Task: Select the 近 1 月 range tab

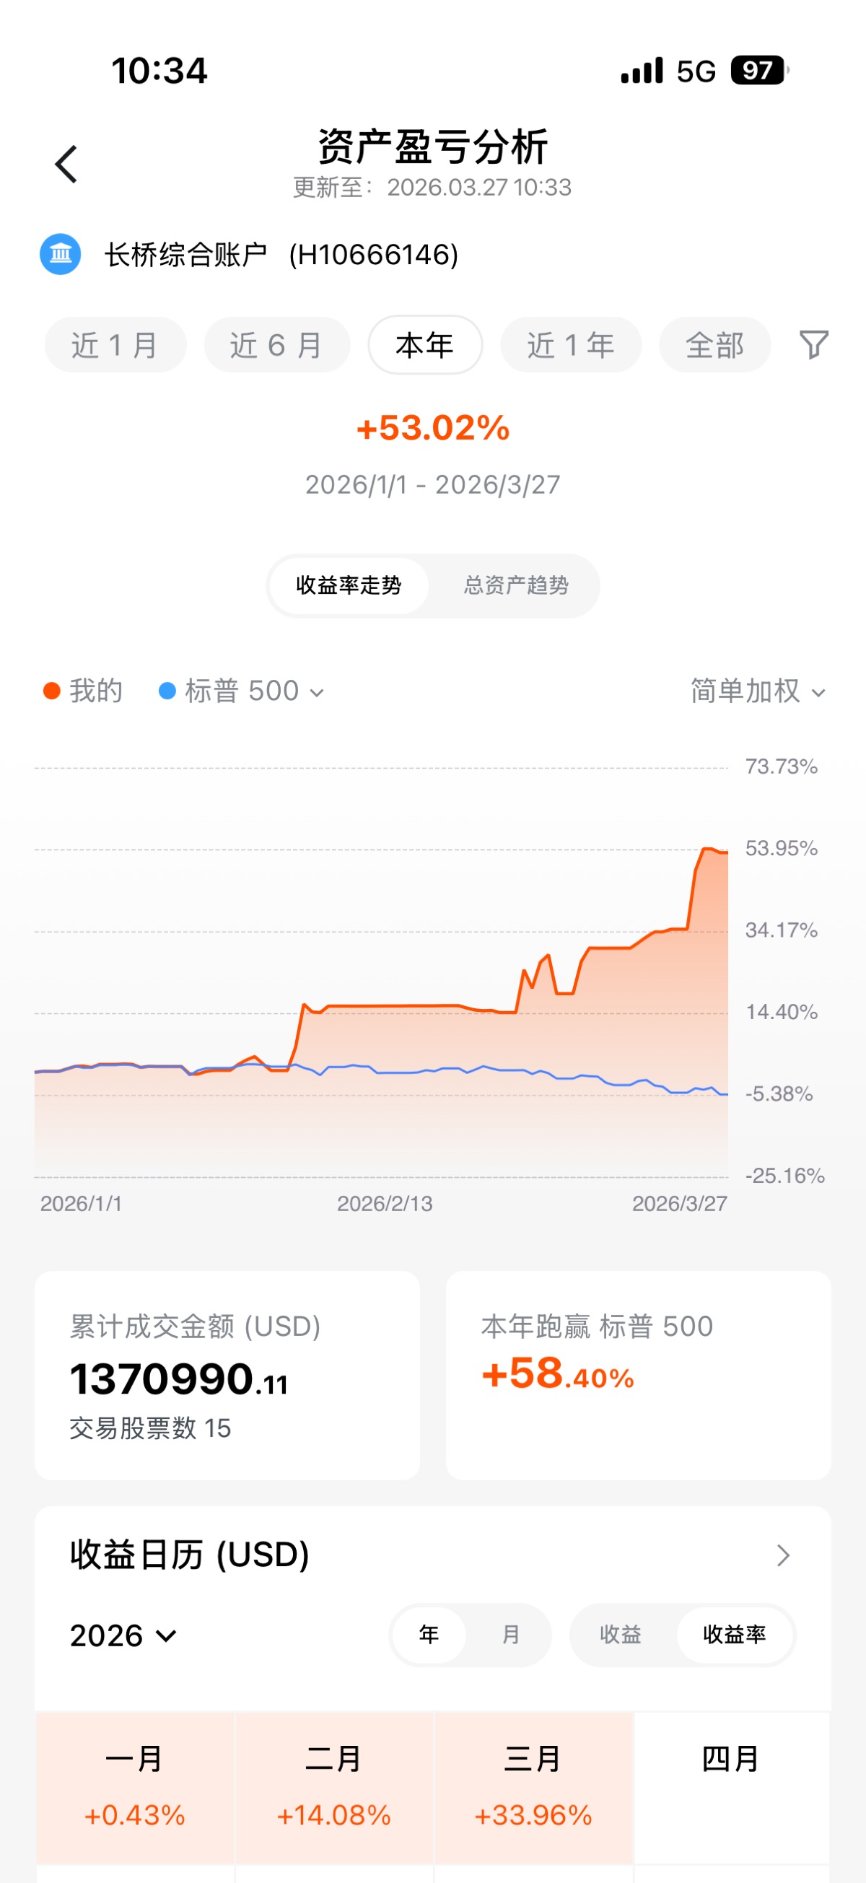Action: (x=115, y=344)
